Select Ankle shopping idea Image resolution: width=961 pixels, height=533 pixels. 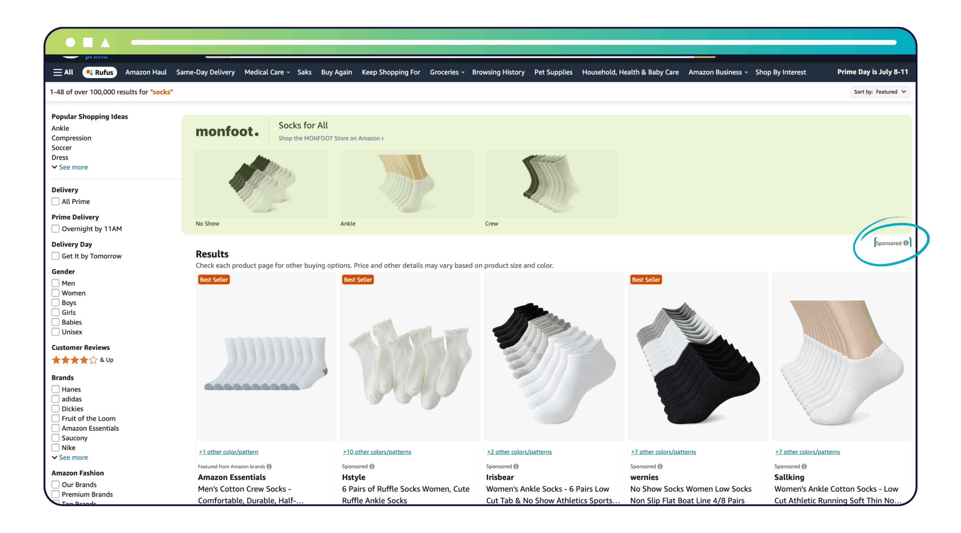click(x=60, y=128)
